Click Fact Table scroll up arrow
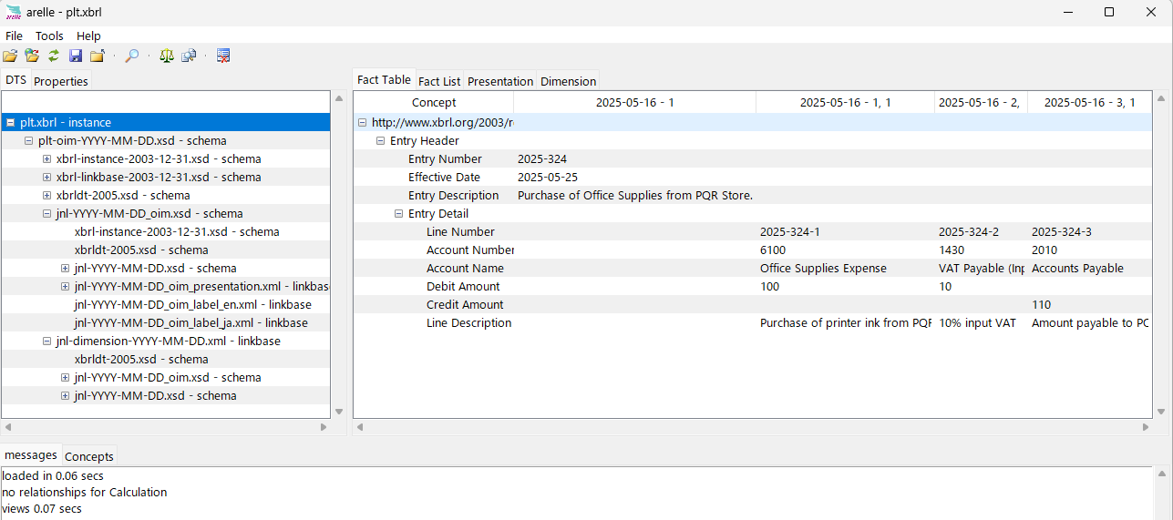The image size is (1173, 520). [1161, 97]
